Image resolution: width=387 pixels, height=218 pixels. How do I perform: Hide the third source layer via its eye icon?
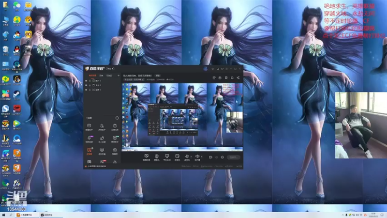86,90
